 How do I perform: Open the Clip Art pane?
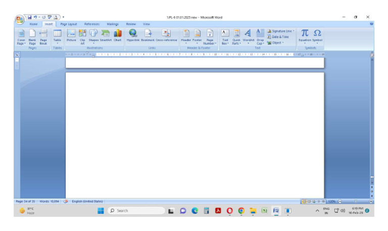pyautogui.click(x=82, y=37)
